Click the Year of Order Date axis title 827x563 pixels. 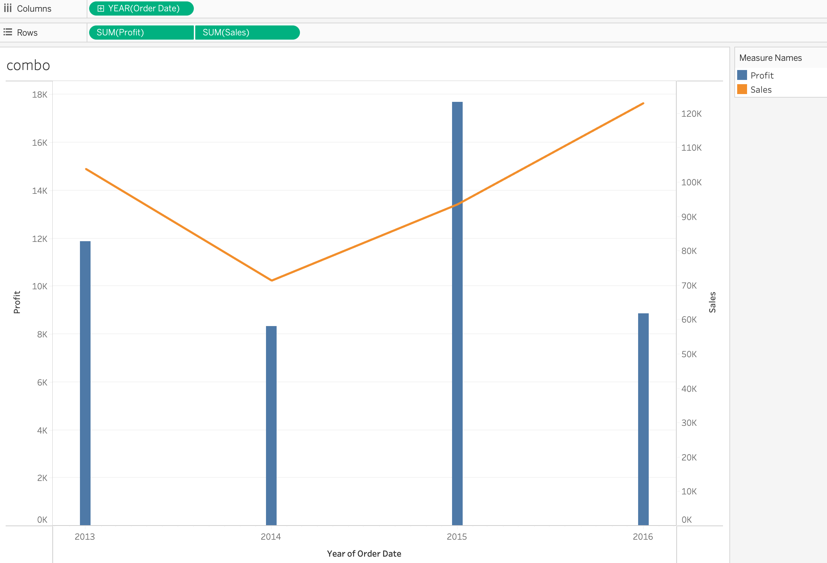(364, 553)
